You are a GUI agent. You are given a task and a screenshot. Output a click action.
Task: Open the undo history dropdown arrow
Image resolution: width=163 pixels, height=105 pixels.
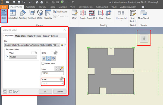[x=27, y=2]
